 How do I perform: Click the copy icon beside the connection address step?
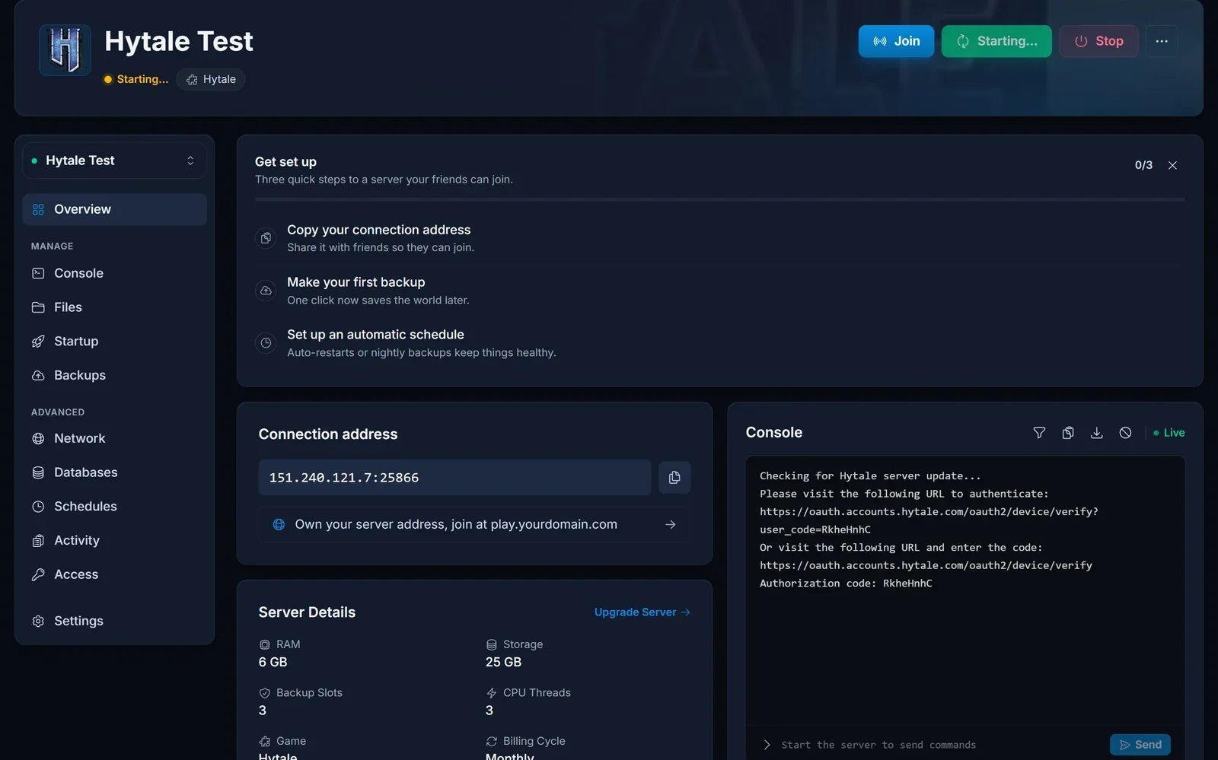pyautogui.click(x=266, y=238)
